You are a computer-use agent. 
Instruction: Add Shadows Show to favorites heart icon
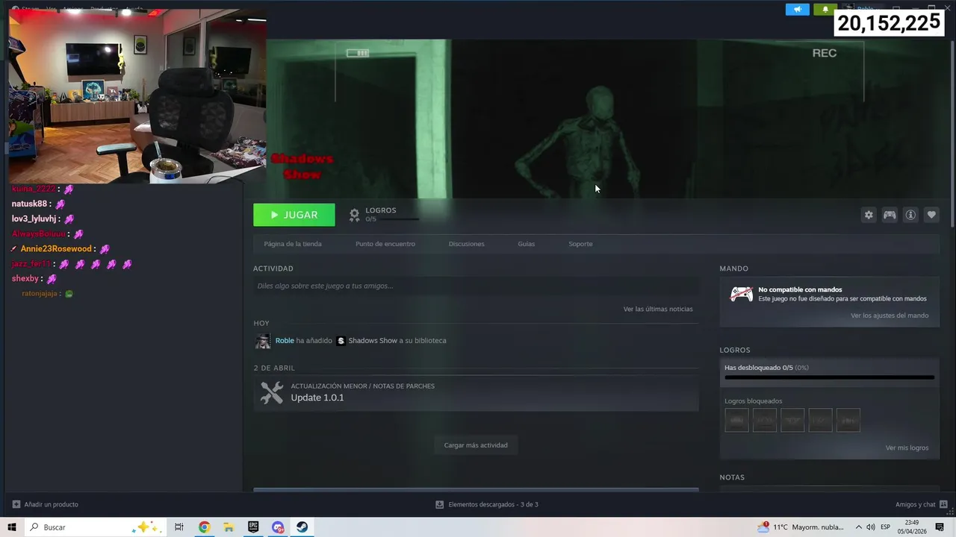tap(931, 215)
